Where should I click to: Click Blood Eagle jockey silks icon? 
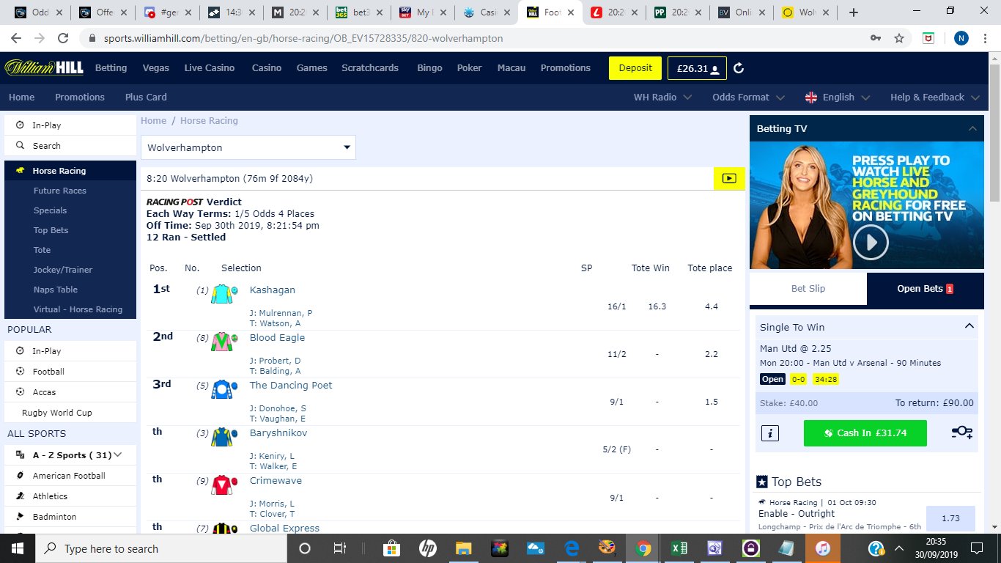[224, 342]
